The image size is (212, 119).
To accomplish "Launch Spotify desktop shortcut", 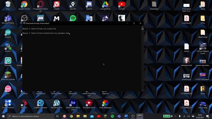I will [x=73, y=18].
